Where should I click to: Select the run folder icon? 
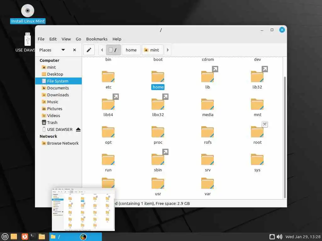[x=108, y=160]
